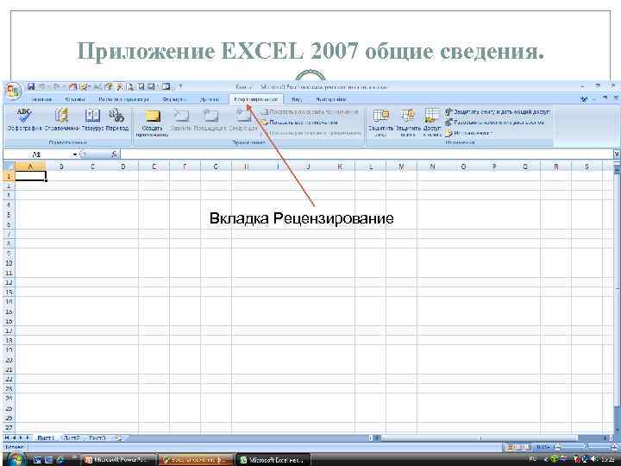This screenshot has width=621, height=466.
Task: Switch to the Разметка страницы ribbon tab
Action: tap(124, 99)
